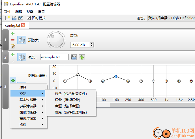Select equalizer band point 8
This screenshot has width=195, height=139.
(154, 81)
